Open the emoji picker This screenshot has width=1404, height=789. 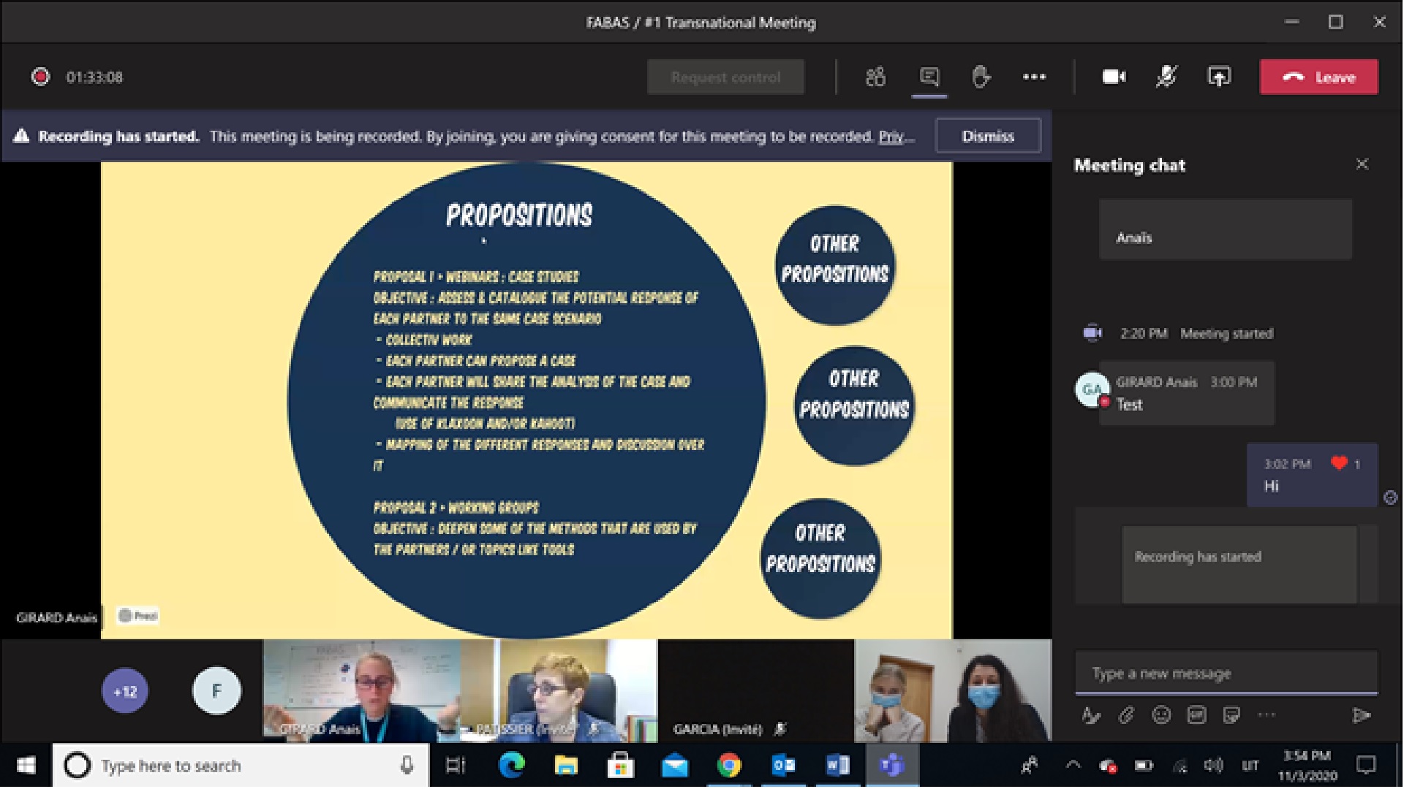1161,715
